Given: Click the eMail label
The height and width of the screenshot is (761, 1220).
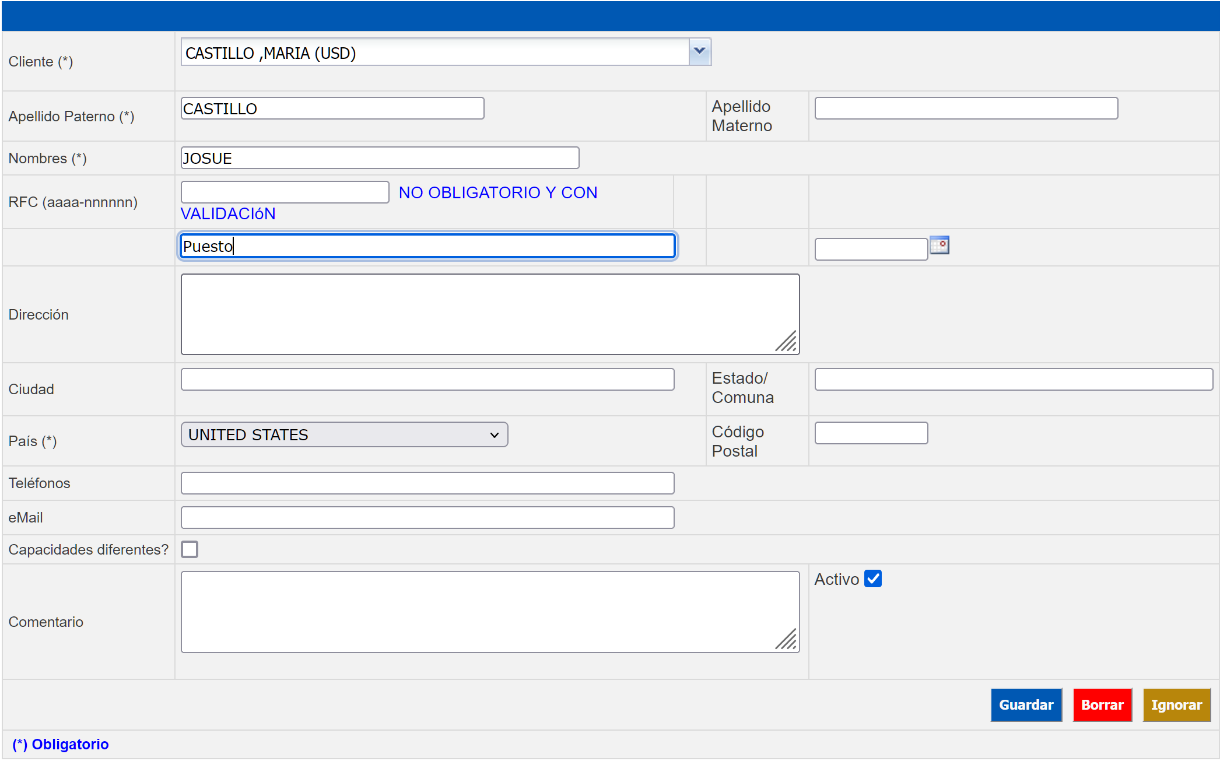Looking at the screenshot, I should (x=26, y=517).
